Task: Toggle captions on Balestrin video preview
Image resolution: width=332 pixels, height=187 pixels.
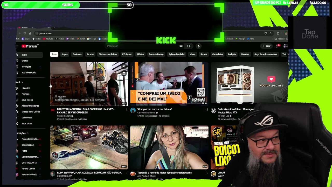Action: pos(124,73)
